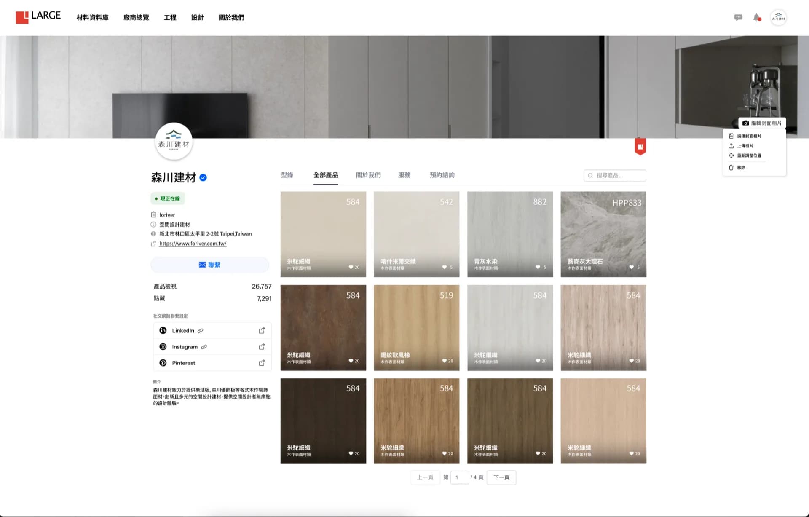Open 工程 in top navigation
This screenshot has height=517, width=809.
click(170, 17)
